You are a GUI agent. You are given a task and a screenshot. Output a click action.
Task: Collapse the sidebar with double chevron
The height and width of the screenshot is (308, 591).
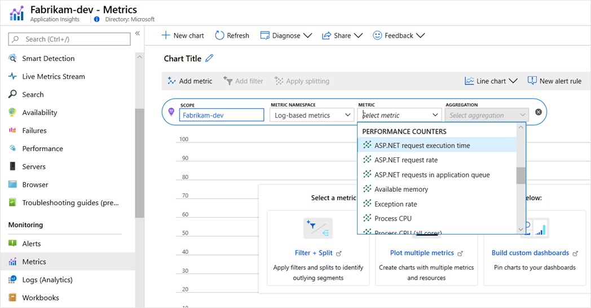pyautogui.click(x=138, y=34)
